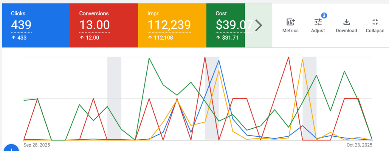
Task: Select the Sep 28, 2025 axis label
Action: [x=37, y=145]
